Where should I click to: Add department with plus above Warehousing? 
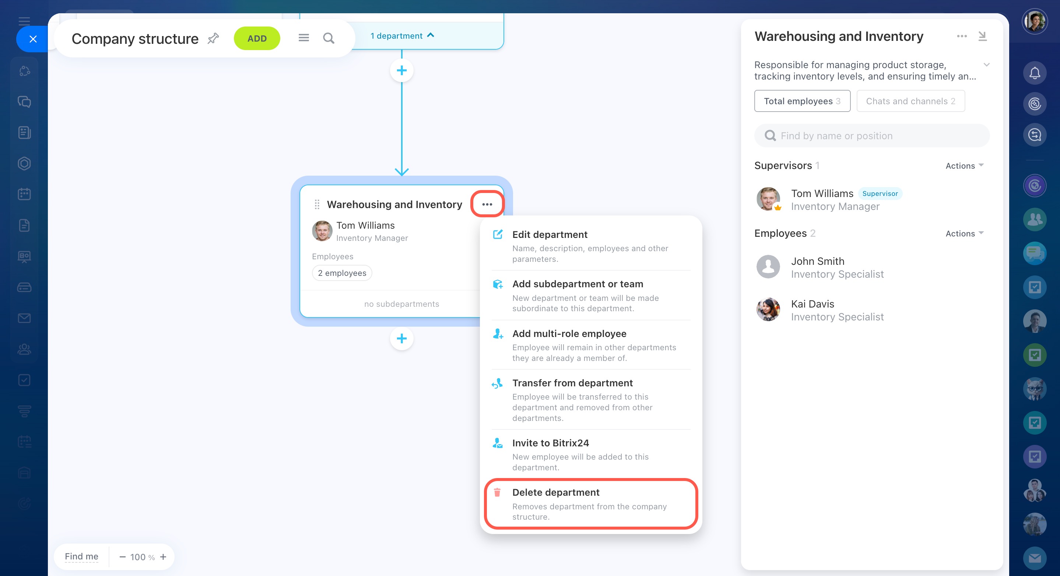(401, 70)
